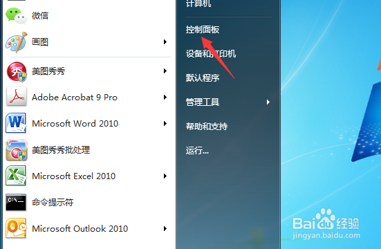Click the 画图 program label

click(x=40, y=42)
